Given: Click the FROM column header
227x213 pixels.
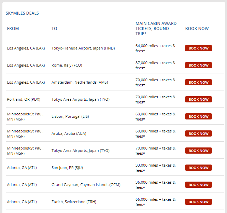Looking at the screenshot, I should pyautogui.click(x=13, y=29).
